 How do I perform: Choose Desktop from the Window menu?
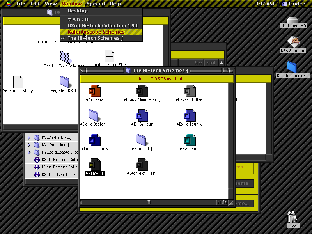(x=101, y=11)
